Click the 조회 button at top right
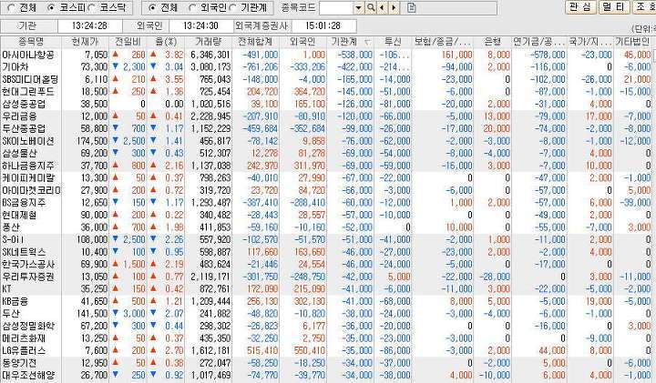 644,7
